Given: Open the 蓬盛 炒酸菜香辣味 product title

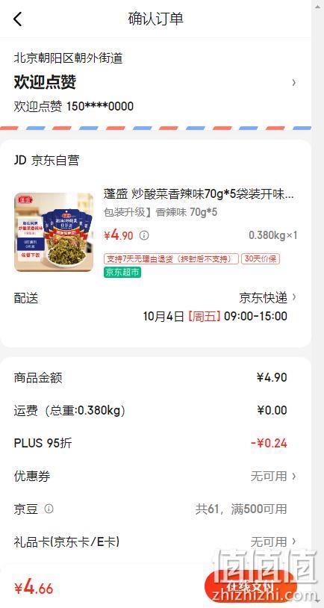Looking at the screenshot, I should pos(199,194).
